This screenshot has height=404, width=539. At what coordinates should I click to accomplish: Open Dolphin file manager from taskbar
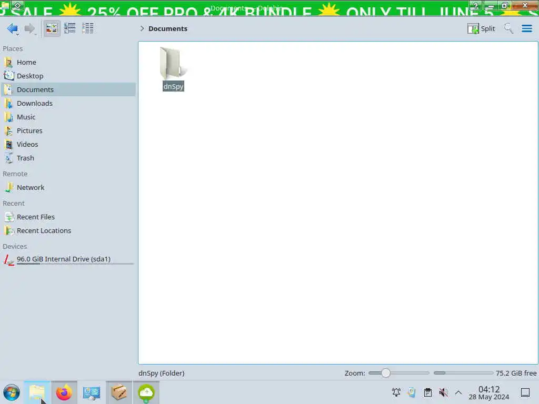coord(37,392)
